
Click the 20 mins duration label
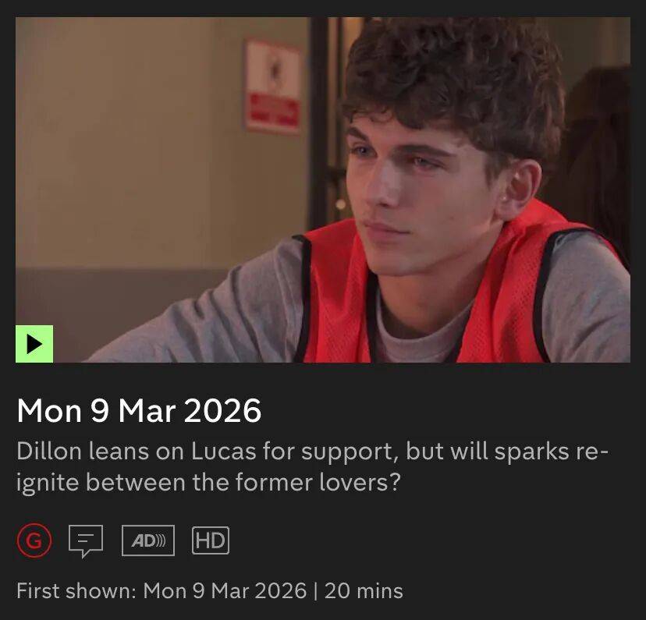[364, 591]
